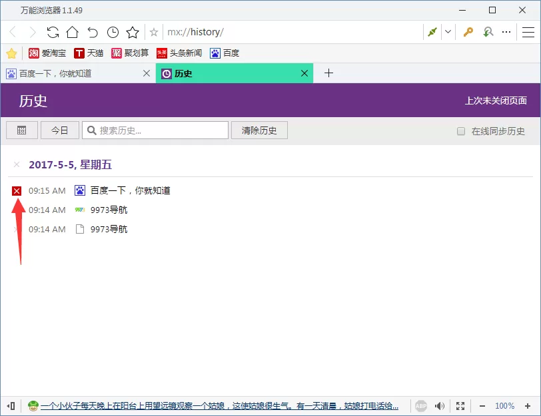Enter fullscreen with expand icon

tap(460, 405)
